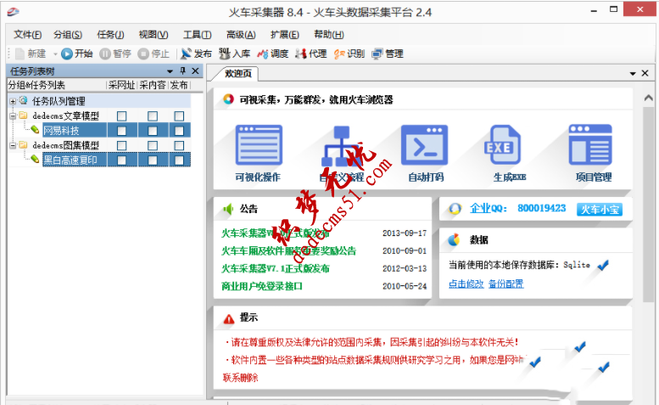Collapse the dedecms图集模型 group
This screenshot has width=659, height=405.
[13, 145]
